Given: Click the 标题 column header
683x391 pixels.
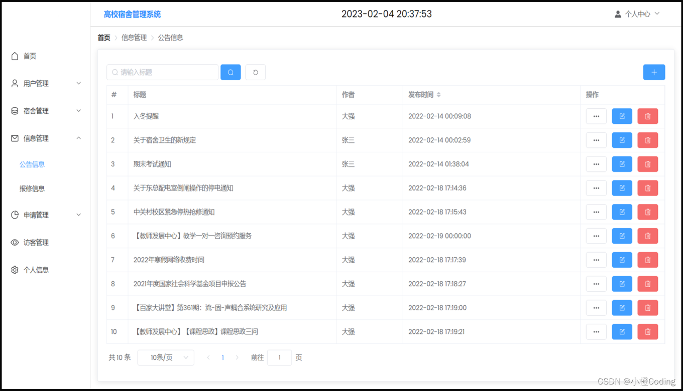Looking at the screenshot, I should tap(140, 95).
